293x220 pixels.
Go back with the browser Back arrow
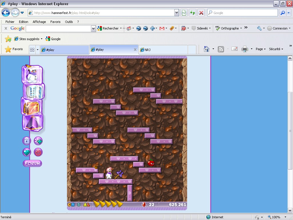click(x=6, y=13)
